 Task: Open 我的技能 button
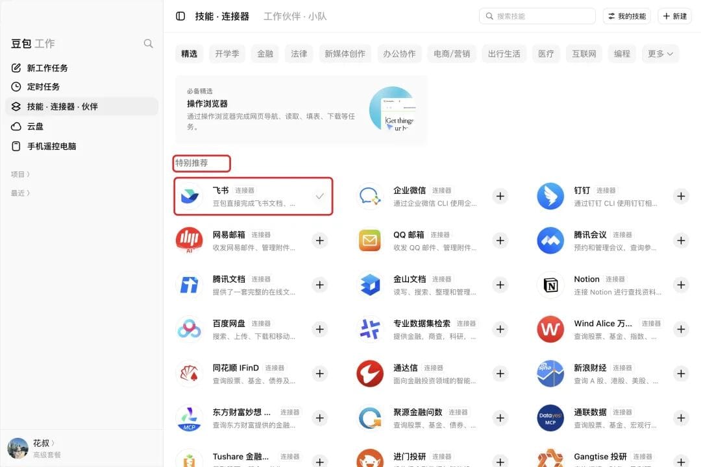pyautogui.click(x=627, y=16)
